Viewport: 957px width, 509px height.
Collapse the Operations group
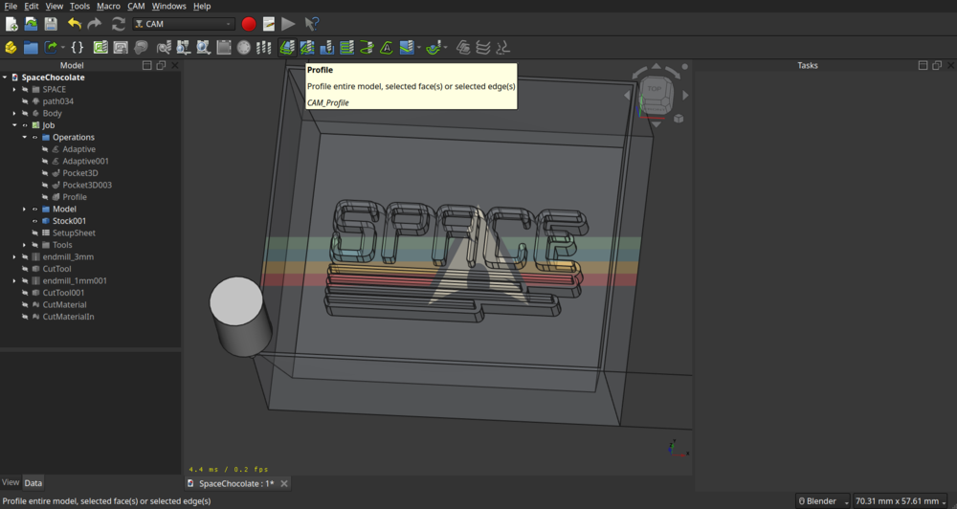click(x=25, y=138)
